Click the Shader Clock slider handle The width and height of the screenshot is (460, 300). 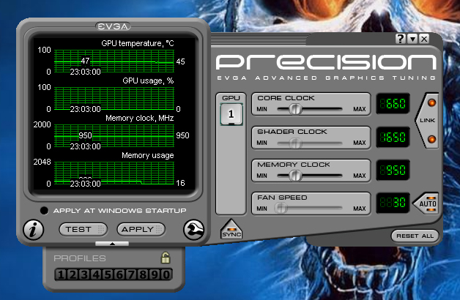(x=295, y=143)
